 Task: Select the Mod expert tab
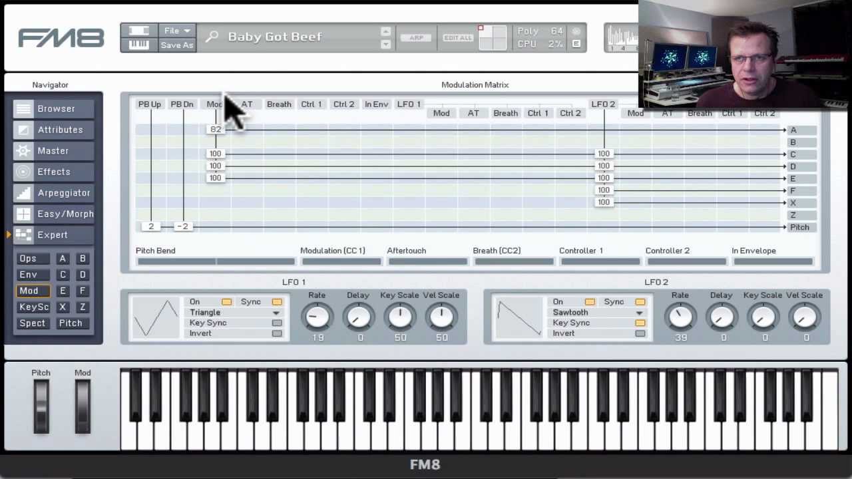[33, 291]
